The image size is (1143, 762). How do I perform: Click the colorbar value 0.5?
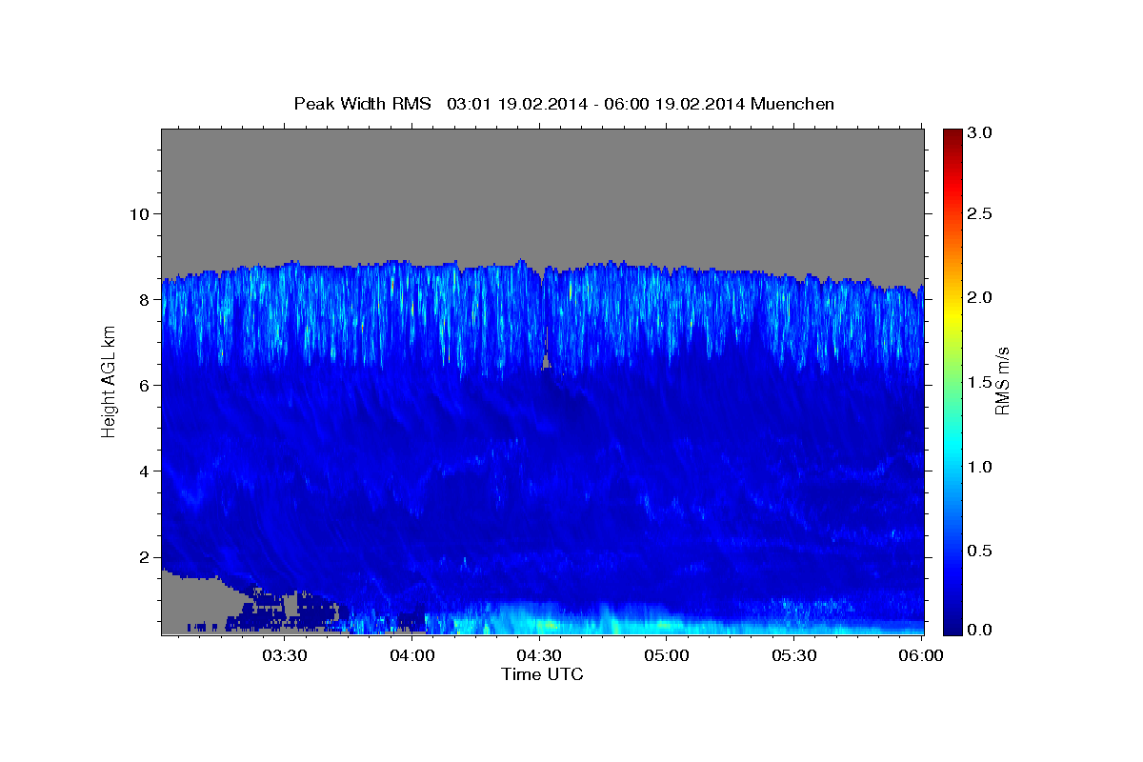pyautogui.click(x=980, y=551)
